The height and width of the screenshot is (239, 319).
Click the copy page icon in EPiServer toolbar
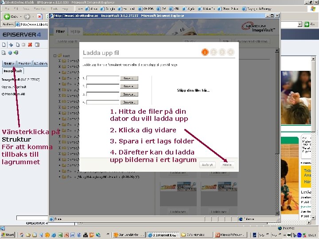pos(18,45)
